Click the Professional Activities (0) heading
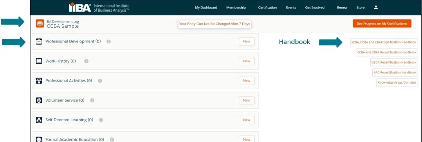Screen dimensions: 422x142 coord(69,80)
